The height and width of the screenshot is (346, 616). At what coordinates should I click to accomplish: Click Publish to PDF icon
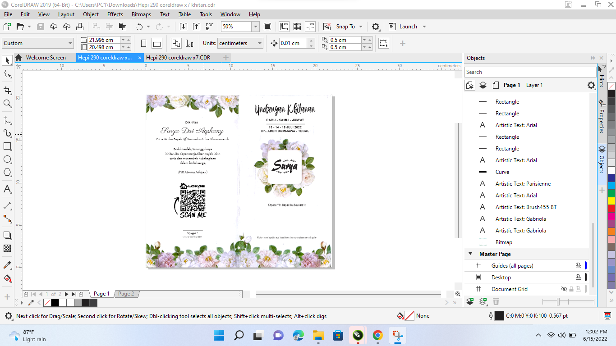pyautogui.click(x=210, y=27)
